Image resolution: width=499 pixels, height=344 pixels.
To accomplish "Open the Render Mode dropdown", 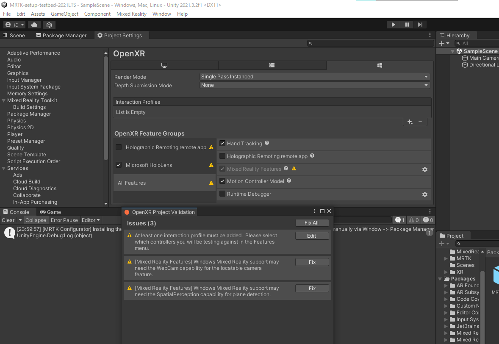I will pyautogui.click(x=315, y=77).
